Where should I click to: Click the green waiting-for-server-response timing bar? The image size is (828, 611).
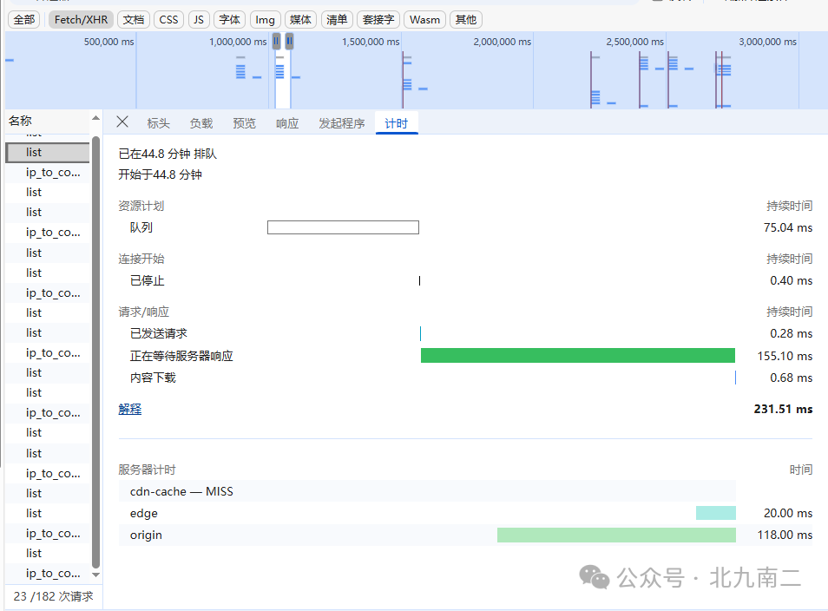(x=578, y=355)
